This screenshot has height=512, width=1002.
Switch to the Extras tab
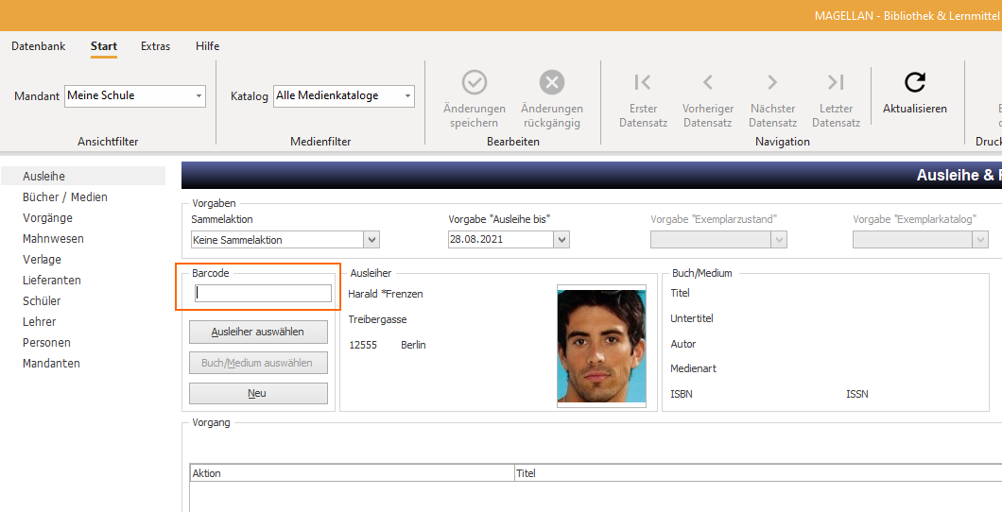click(155, 46)
